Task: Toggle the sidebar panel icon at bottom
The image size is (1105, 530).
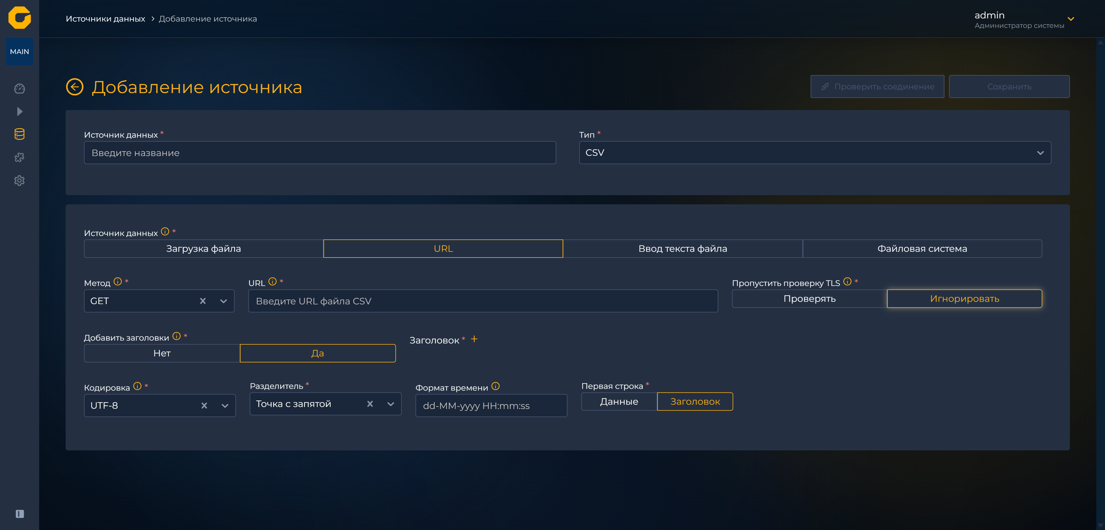Action: point(20,514)
